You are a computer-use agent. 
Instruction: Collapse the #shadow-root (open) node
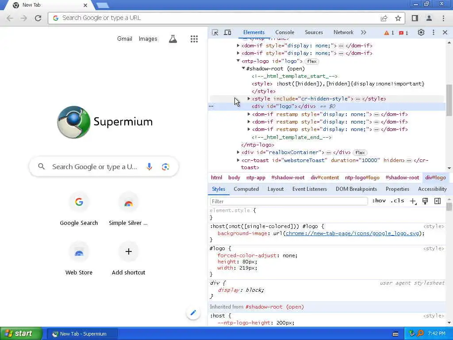[243, 68]
